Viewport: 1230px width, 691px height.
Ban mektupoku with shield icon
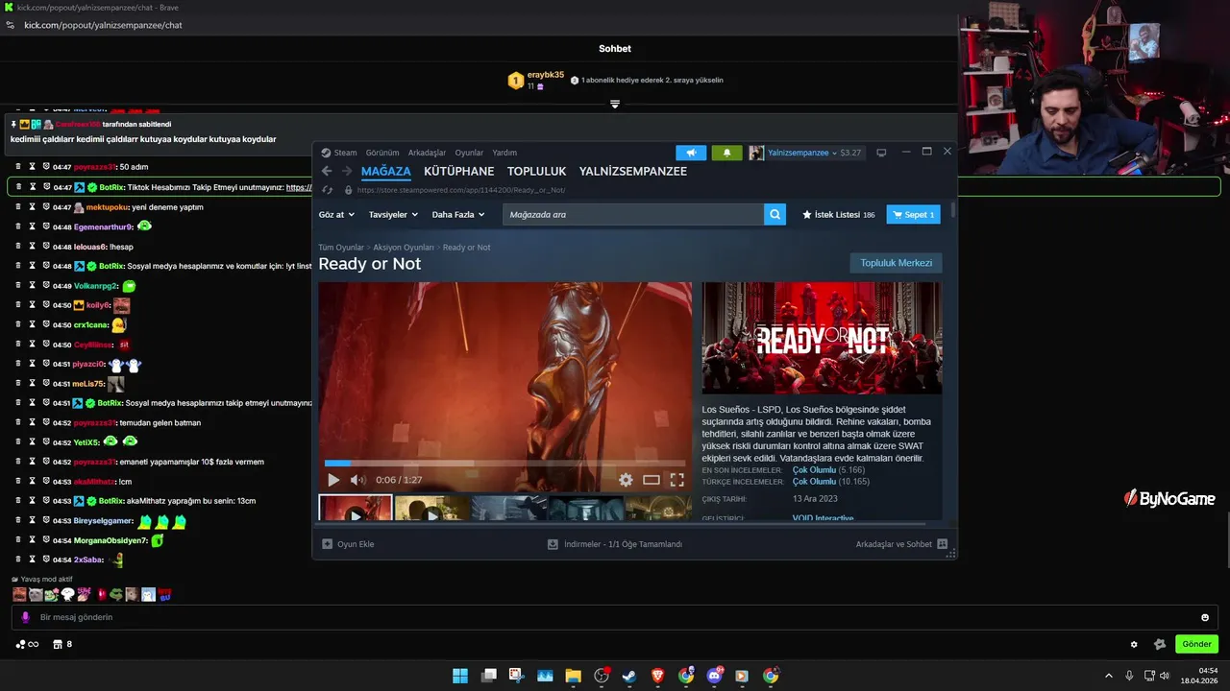tap(46, 207)
